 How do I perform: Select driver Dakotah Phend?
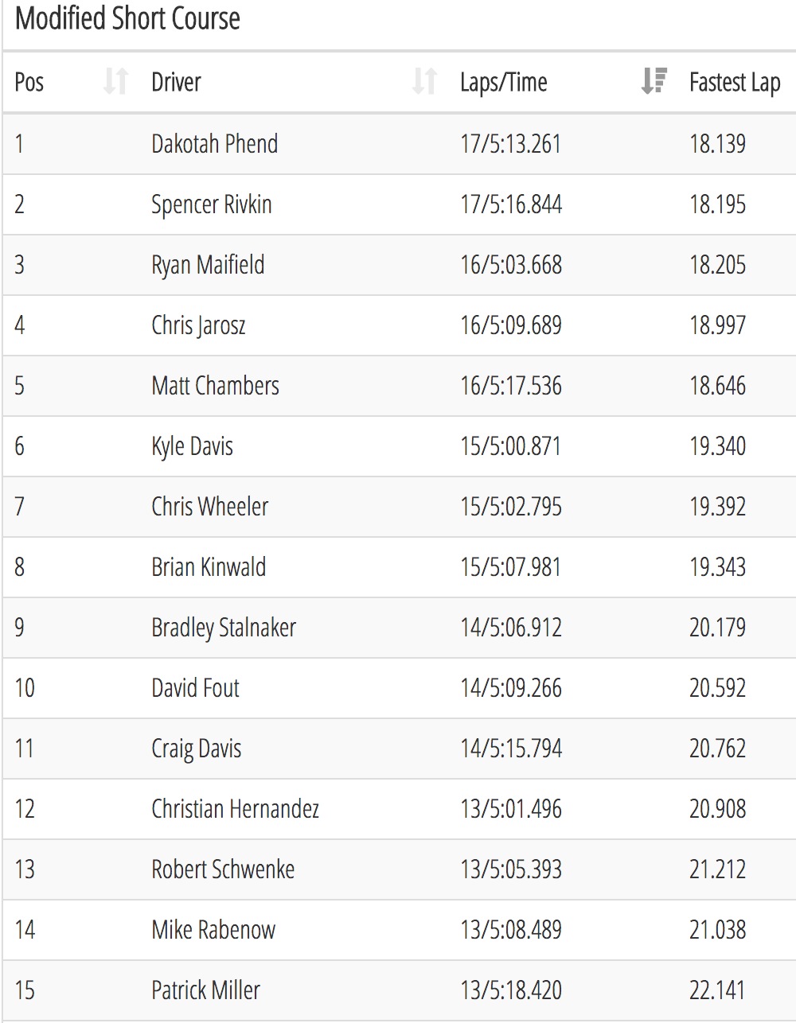pyautogui.click(x=215, y=144)
